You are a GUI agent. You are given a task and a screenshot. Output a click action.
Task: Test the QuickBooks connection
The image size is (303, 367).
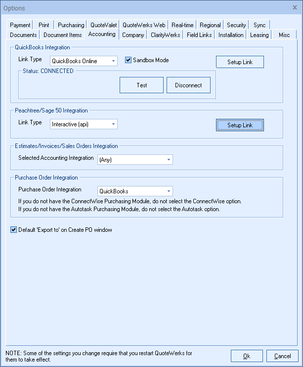141,85
